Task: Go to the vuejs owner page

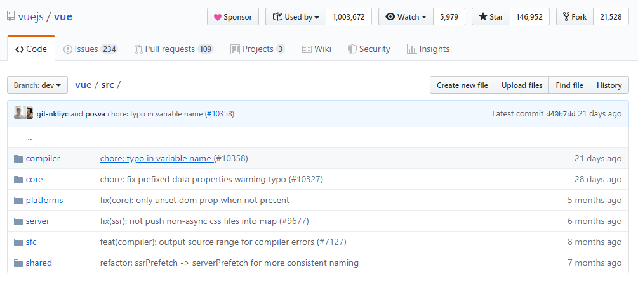Action: tap(30, 16)
